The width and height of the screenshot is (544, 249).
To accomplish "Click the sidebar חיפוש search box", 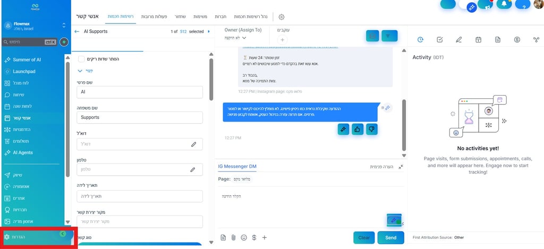I will click(29, 42).
